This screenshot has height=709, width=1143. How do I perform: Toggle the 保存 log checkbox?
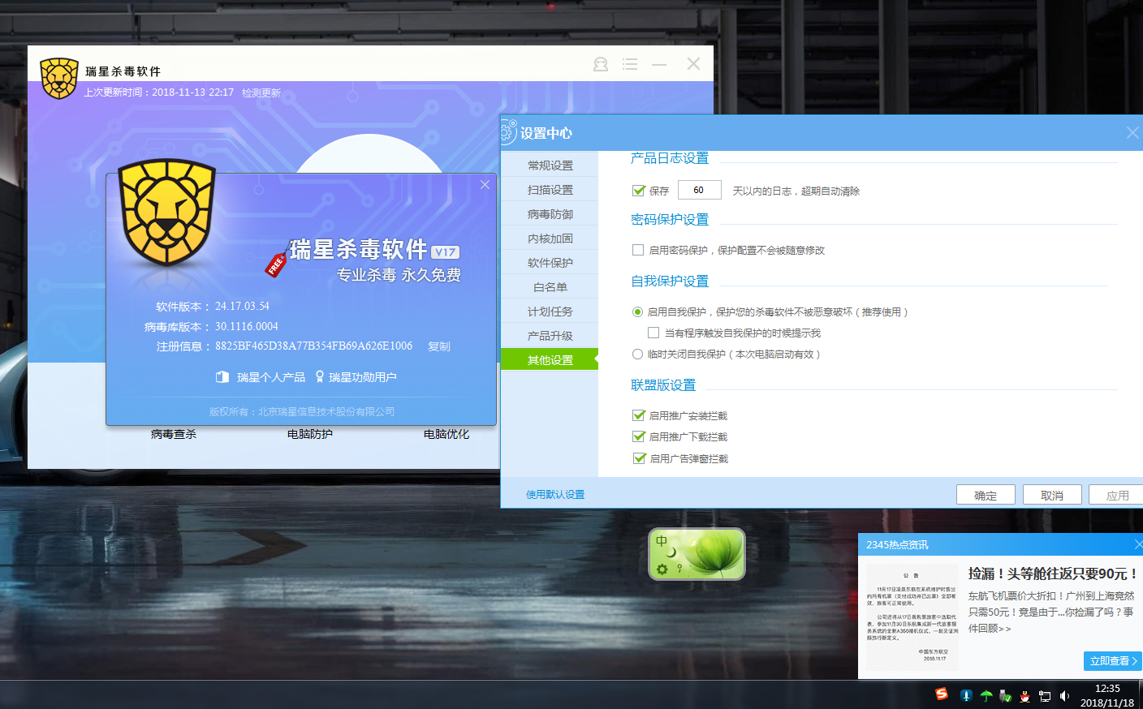click(x=638, y=191)
